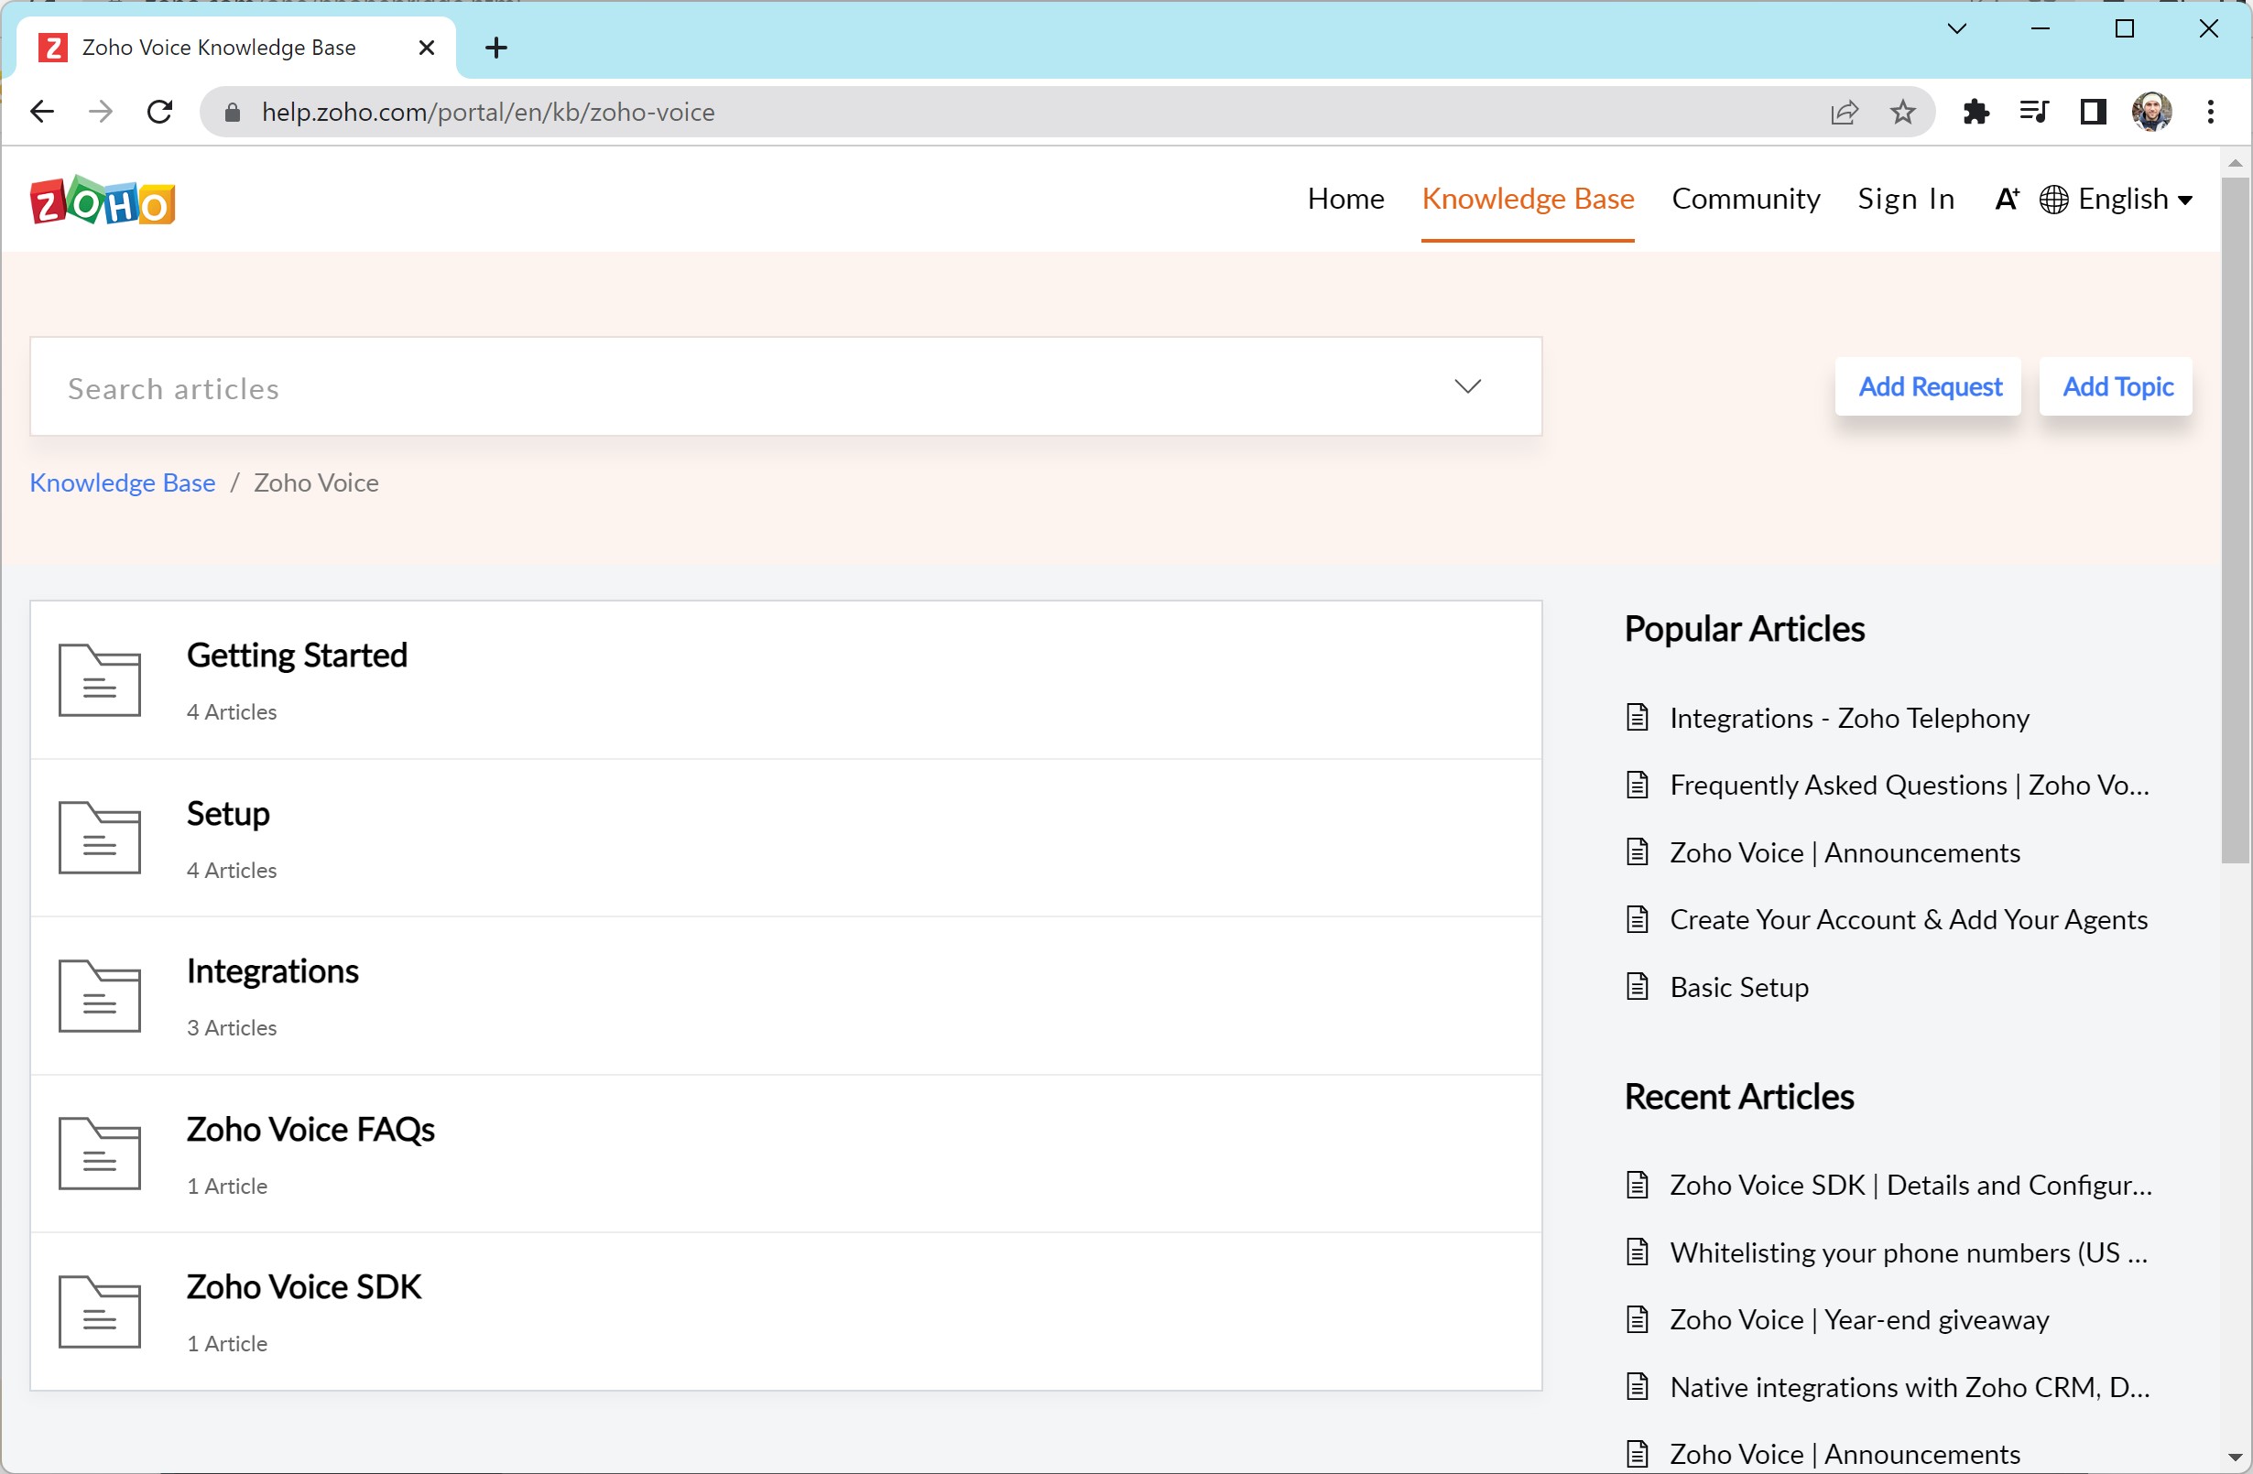This screenshot has height=1474, width=2253.
Task: Click the search articles input field
Action: pyautogui.click(x=787, y=386)
